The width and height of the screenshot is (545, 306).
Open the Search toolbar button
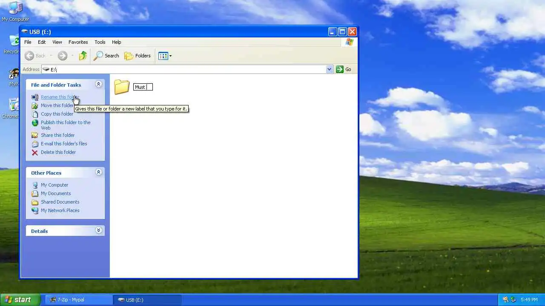pos(106,56)
